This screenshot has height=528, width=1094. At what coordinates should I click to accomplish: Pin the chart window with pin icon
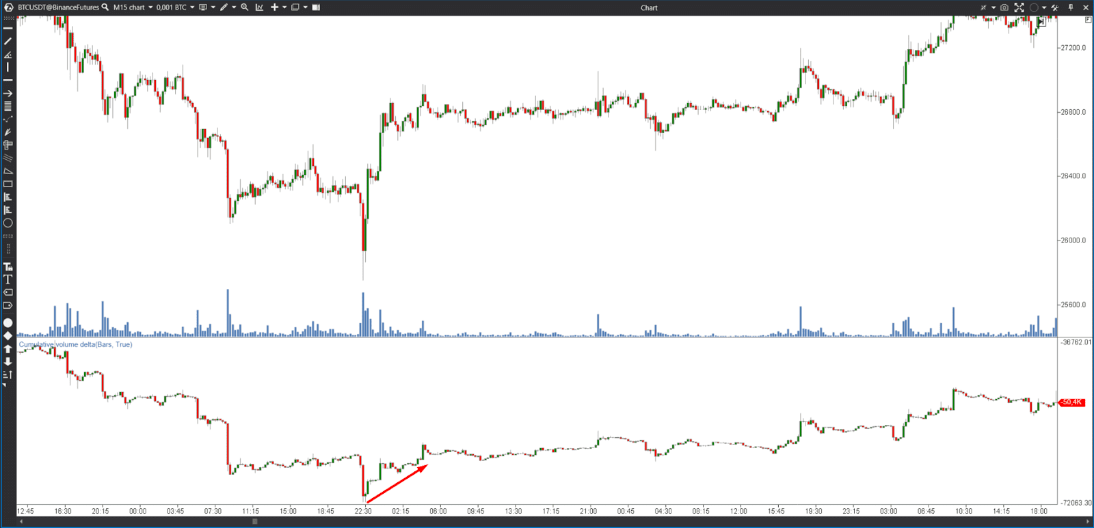point(1071,8)
